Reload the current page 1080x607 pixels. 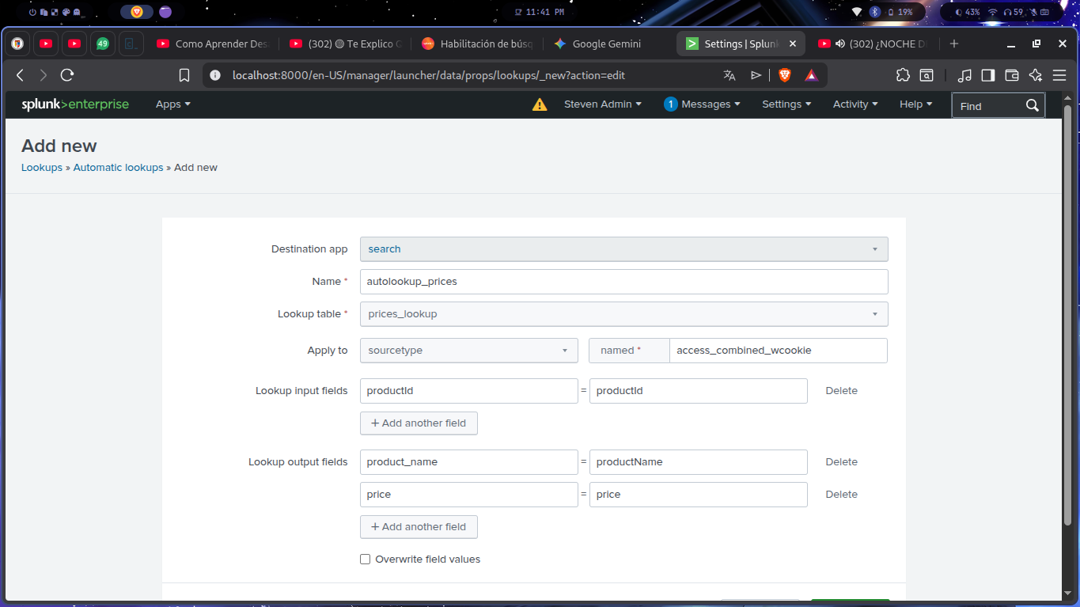66,74
